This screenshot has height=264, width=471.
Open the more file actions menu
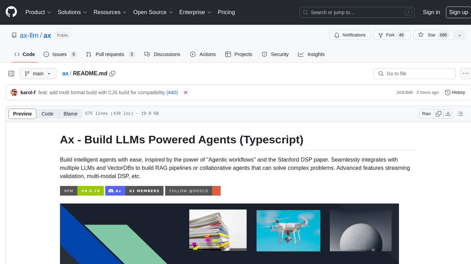pyautogui.click(x=465, y=74)
